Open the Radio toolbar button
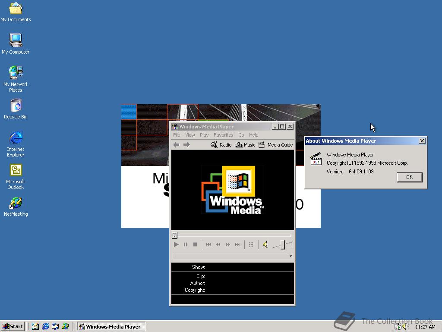Screen dimensions: 442x332 (221, 145)
